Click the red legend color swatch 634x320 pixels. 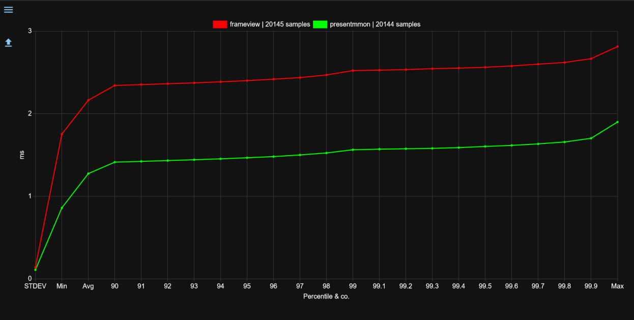coord(220,24)
